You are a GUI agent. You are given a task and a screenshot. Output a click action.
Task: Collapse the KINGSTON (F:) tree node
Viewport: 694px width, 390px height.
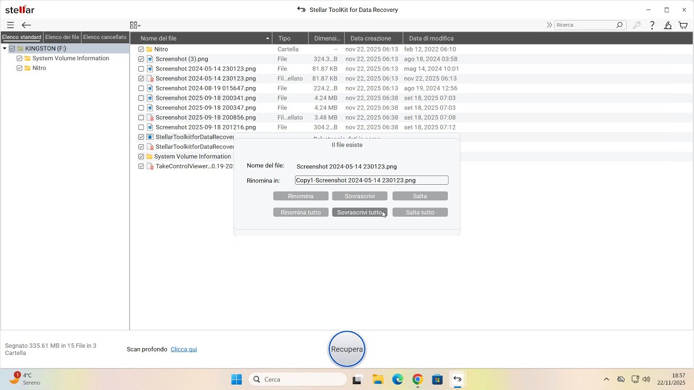pyautogui.click(x=5, y=49)
